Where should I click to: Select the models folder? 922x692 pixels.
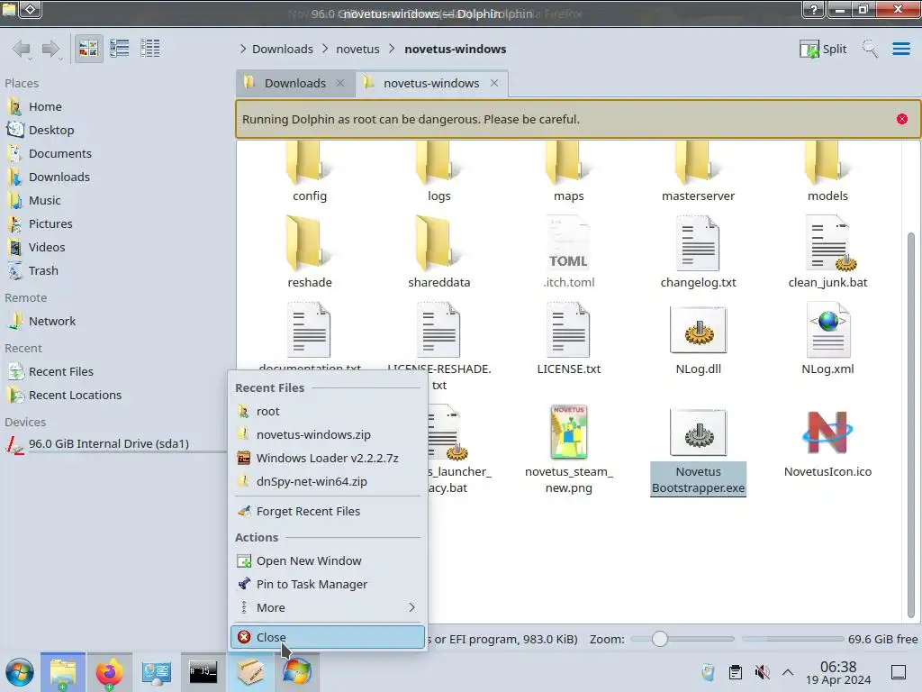827,172
